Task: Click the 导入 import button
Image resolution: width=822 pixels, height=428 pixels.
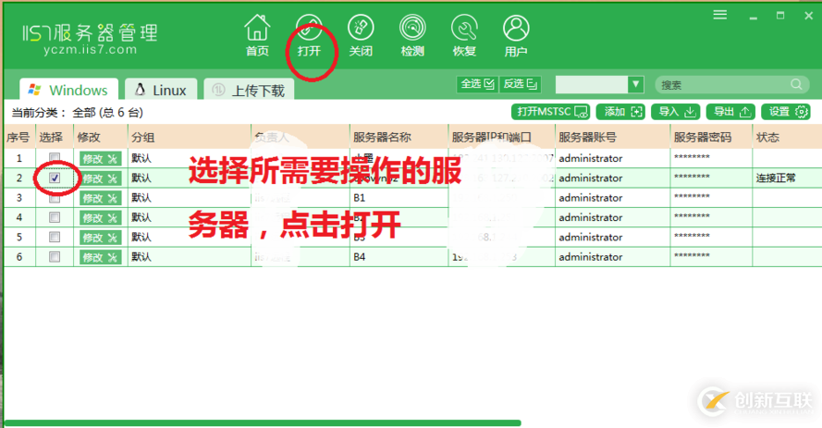Action: click(676, 112)
